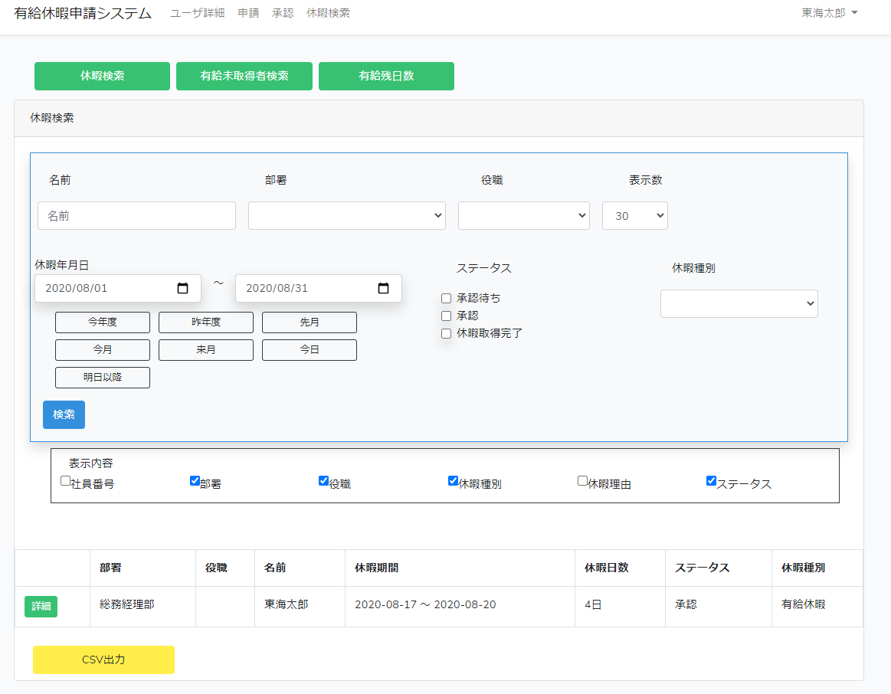Open calendar picker for start date 2020/08/01
Viewport: 891px width, 694px height.
182,289
